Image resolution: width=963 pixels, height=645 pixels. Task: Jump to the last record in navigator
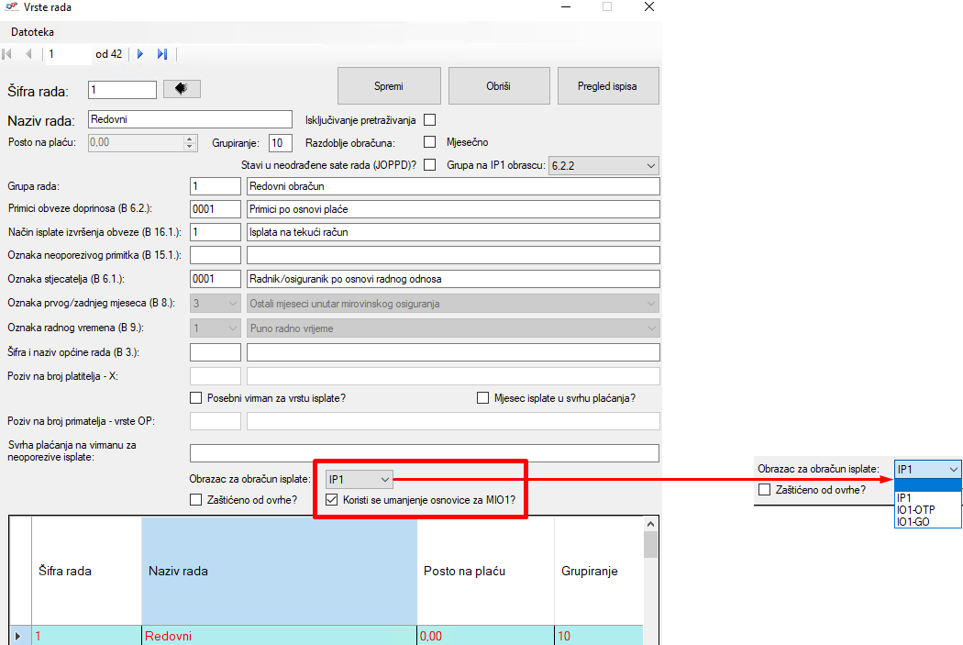tap(162, 54)
